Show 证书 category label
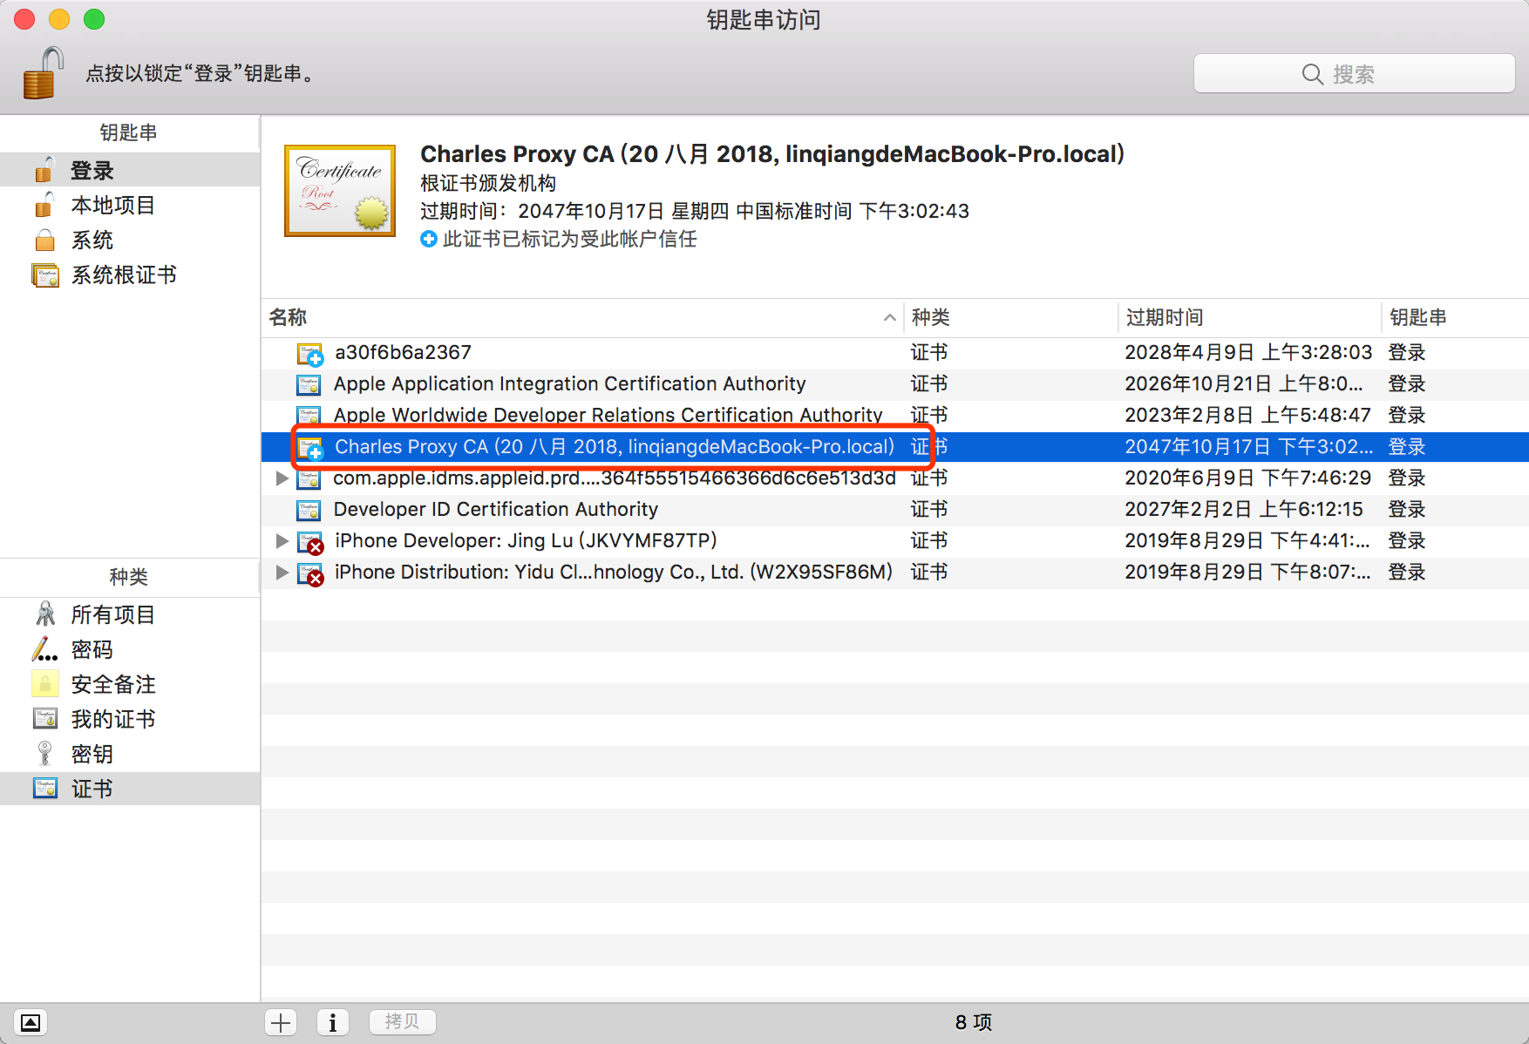Viewport: 1529px width, 1044px height. coord(92,790)
